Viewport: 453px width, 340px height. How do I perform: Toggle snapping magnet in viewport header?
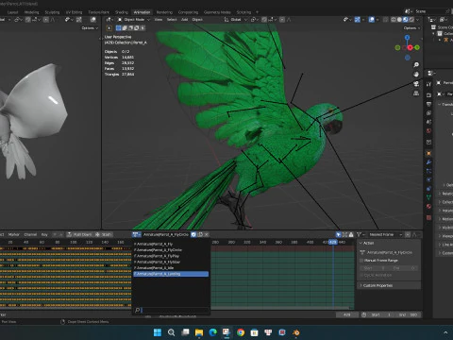click(x=264, y=20)
